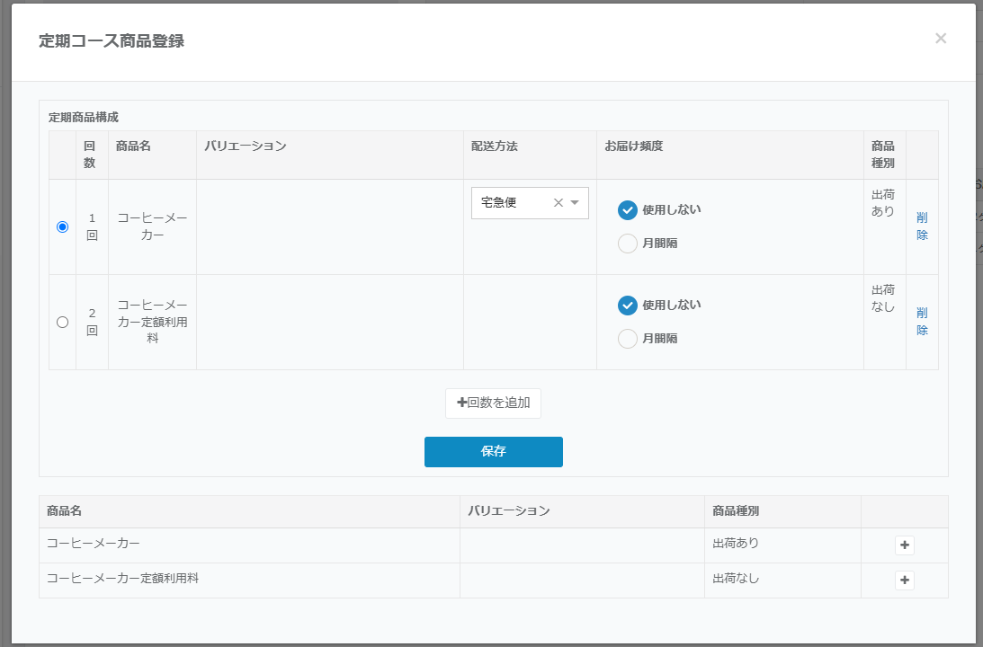
Task: Select the radio button for 2回 row
Action: [62, 322]
